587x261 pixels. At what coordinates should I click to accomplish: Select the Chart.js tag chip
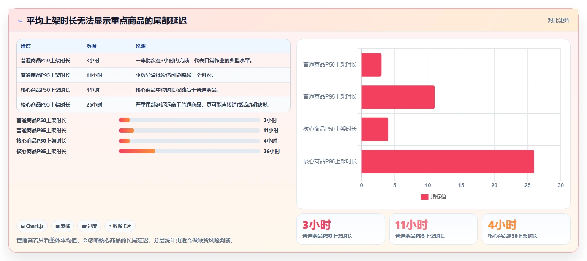click(x=32, y=226)
